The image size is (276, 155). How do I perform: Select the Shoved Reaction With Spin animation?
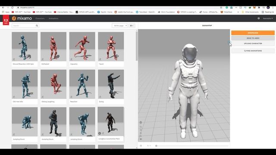click(25, 49)
